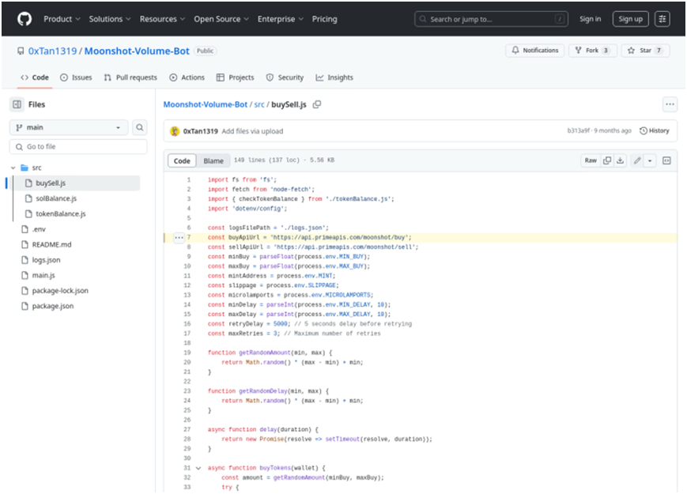Open the line 7 ellipsis menu
687x494 pixels.
point(179,237)
